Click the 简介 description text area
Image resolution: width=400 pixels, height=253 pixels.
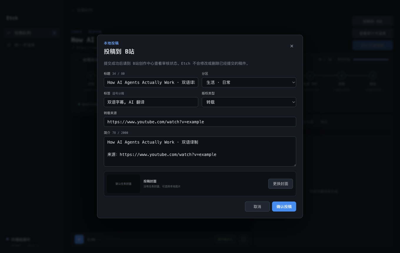point(200,152)
